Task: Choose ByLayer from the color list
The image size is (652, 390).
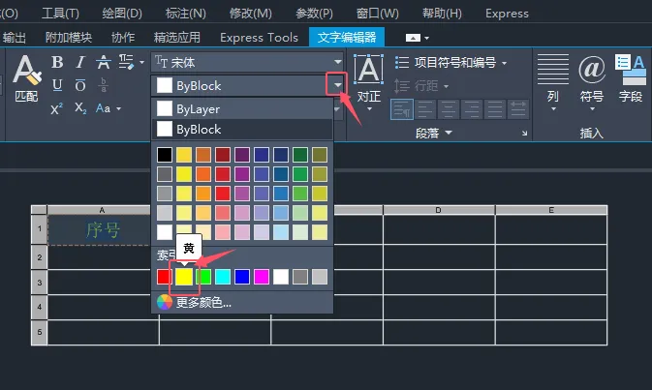Action: point(199,109)
